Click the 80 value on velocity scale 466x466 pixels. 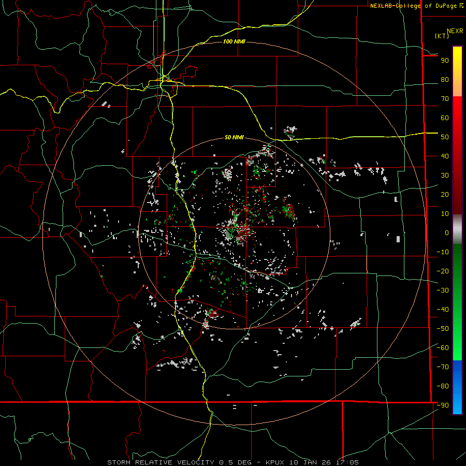tap(445, 79)
